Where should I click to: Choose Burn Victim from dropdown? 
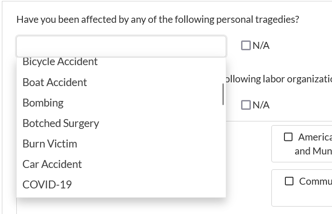pyautogui.click(x=49, y=144)
